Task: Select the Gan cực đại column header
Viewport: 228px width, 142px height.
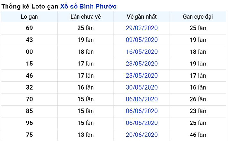Action: tap(198, 17)
